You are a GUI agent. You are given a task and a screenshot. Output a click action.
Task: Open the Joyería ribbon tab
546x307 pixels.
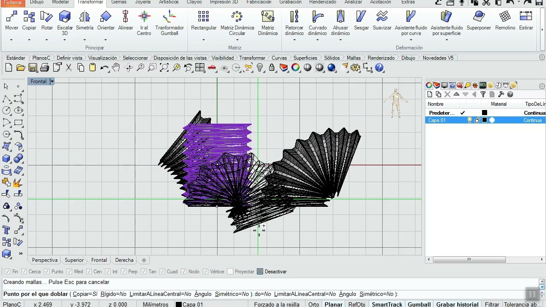(x=143, y=2)
